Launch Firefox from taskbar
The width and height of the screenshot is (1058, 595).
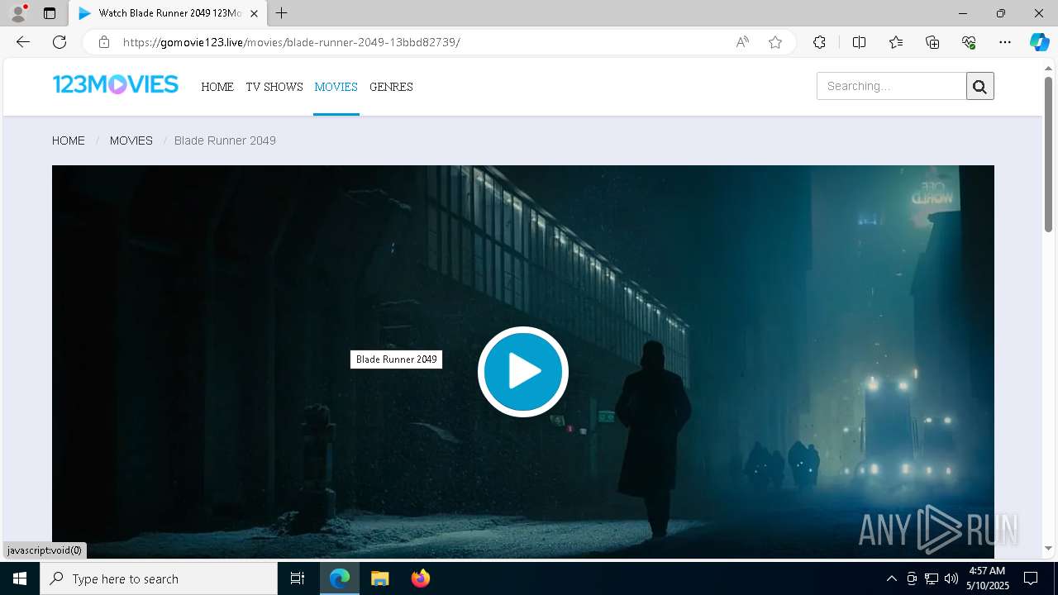click(420, 578)
